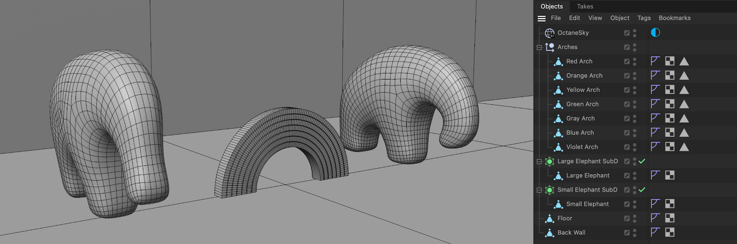Viewport: 737px width, 244px height.
Task: Click the checkered texture tag on Orange Arch
Action: click(670, 75)
